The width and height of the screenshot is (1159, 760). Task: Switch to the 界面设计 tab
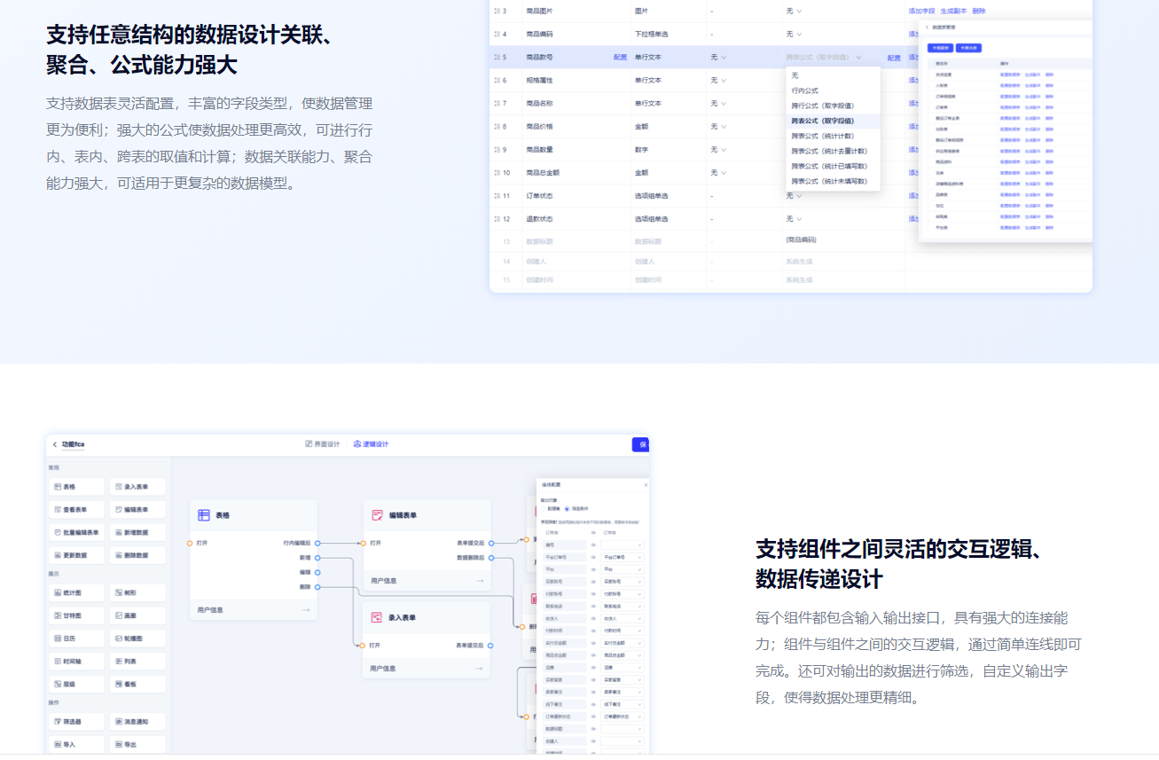coord(322,444)
